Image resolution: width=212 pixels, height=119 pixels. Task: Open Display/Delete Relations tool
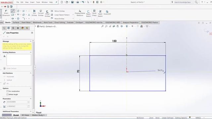point(80,13)
